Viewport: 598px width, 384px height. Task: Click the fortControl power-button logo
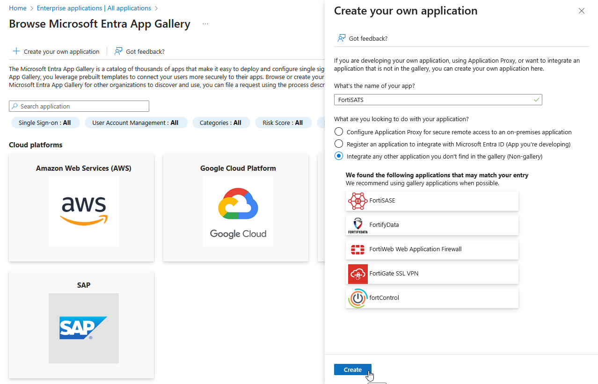pyautogui.click(x=357, y=298)
